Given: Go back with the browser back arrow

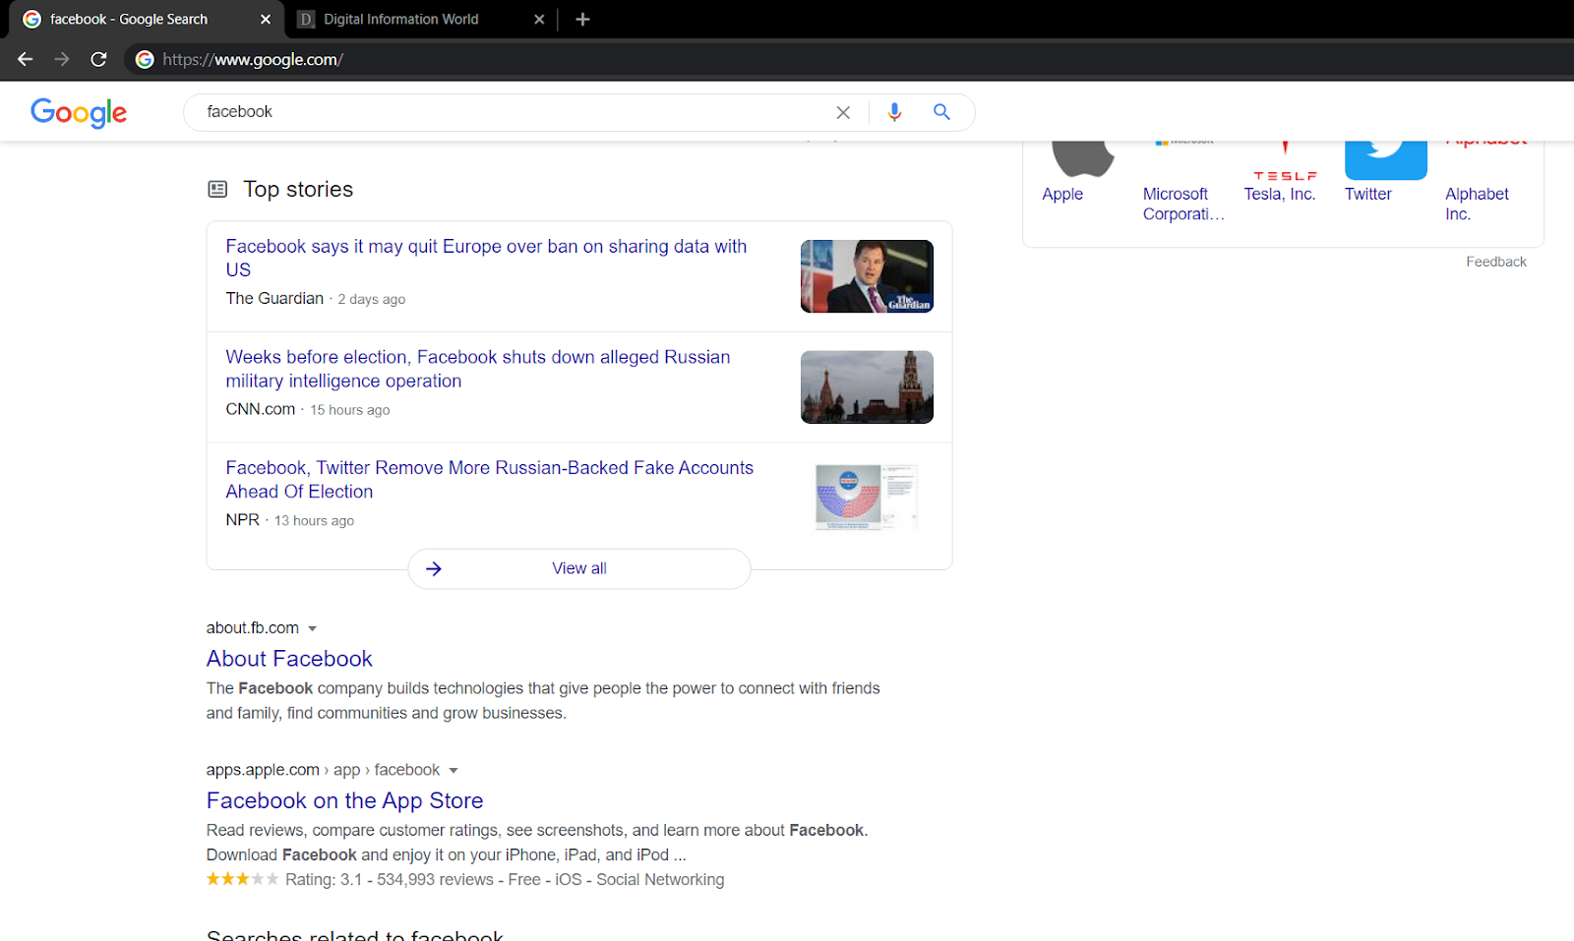Looking at the screenshot, I should pyautogui.click(x=26, y=60).
